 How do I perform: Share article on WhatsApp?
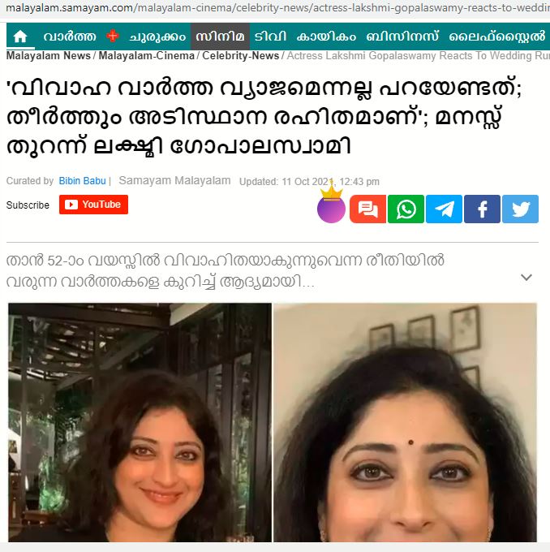tap(406, 209)
